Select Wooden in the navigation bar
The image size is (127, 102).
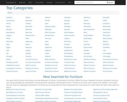(x=50, y=3)
